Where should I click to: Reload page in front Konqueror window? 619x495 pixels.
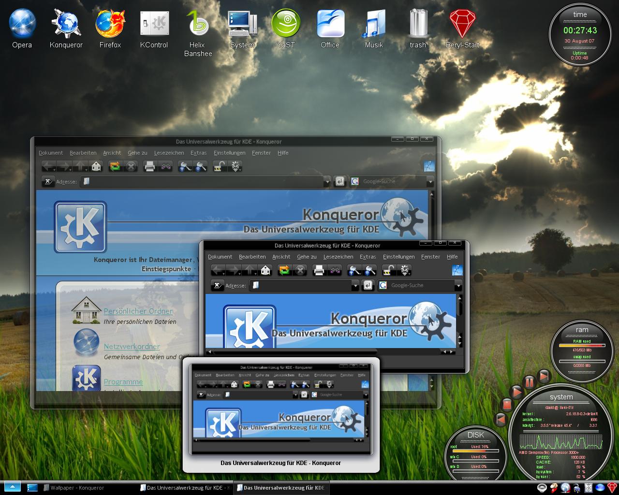tap(285, 270)
